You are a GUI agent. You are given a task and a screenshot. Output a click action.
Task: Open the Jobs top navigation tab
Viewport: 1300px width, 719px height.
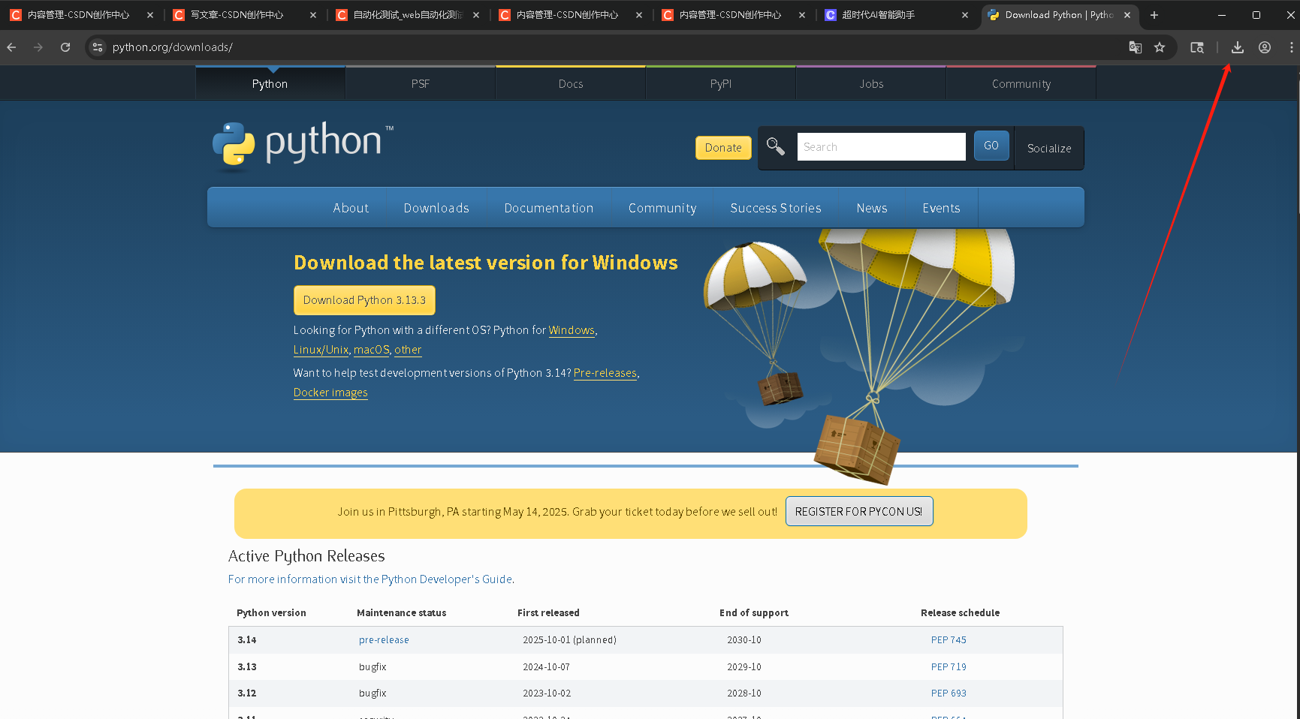click(871, 84)
